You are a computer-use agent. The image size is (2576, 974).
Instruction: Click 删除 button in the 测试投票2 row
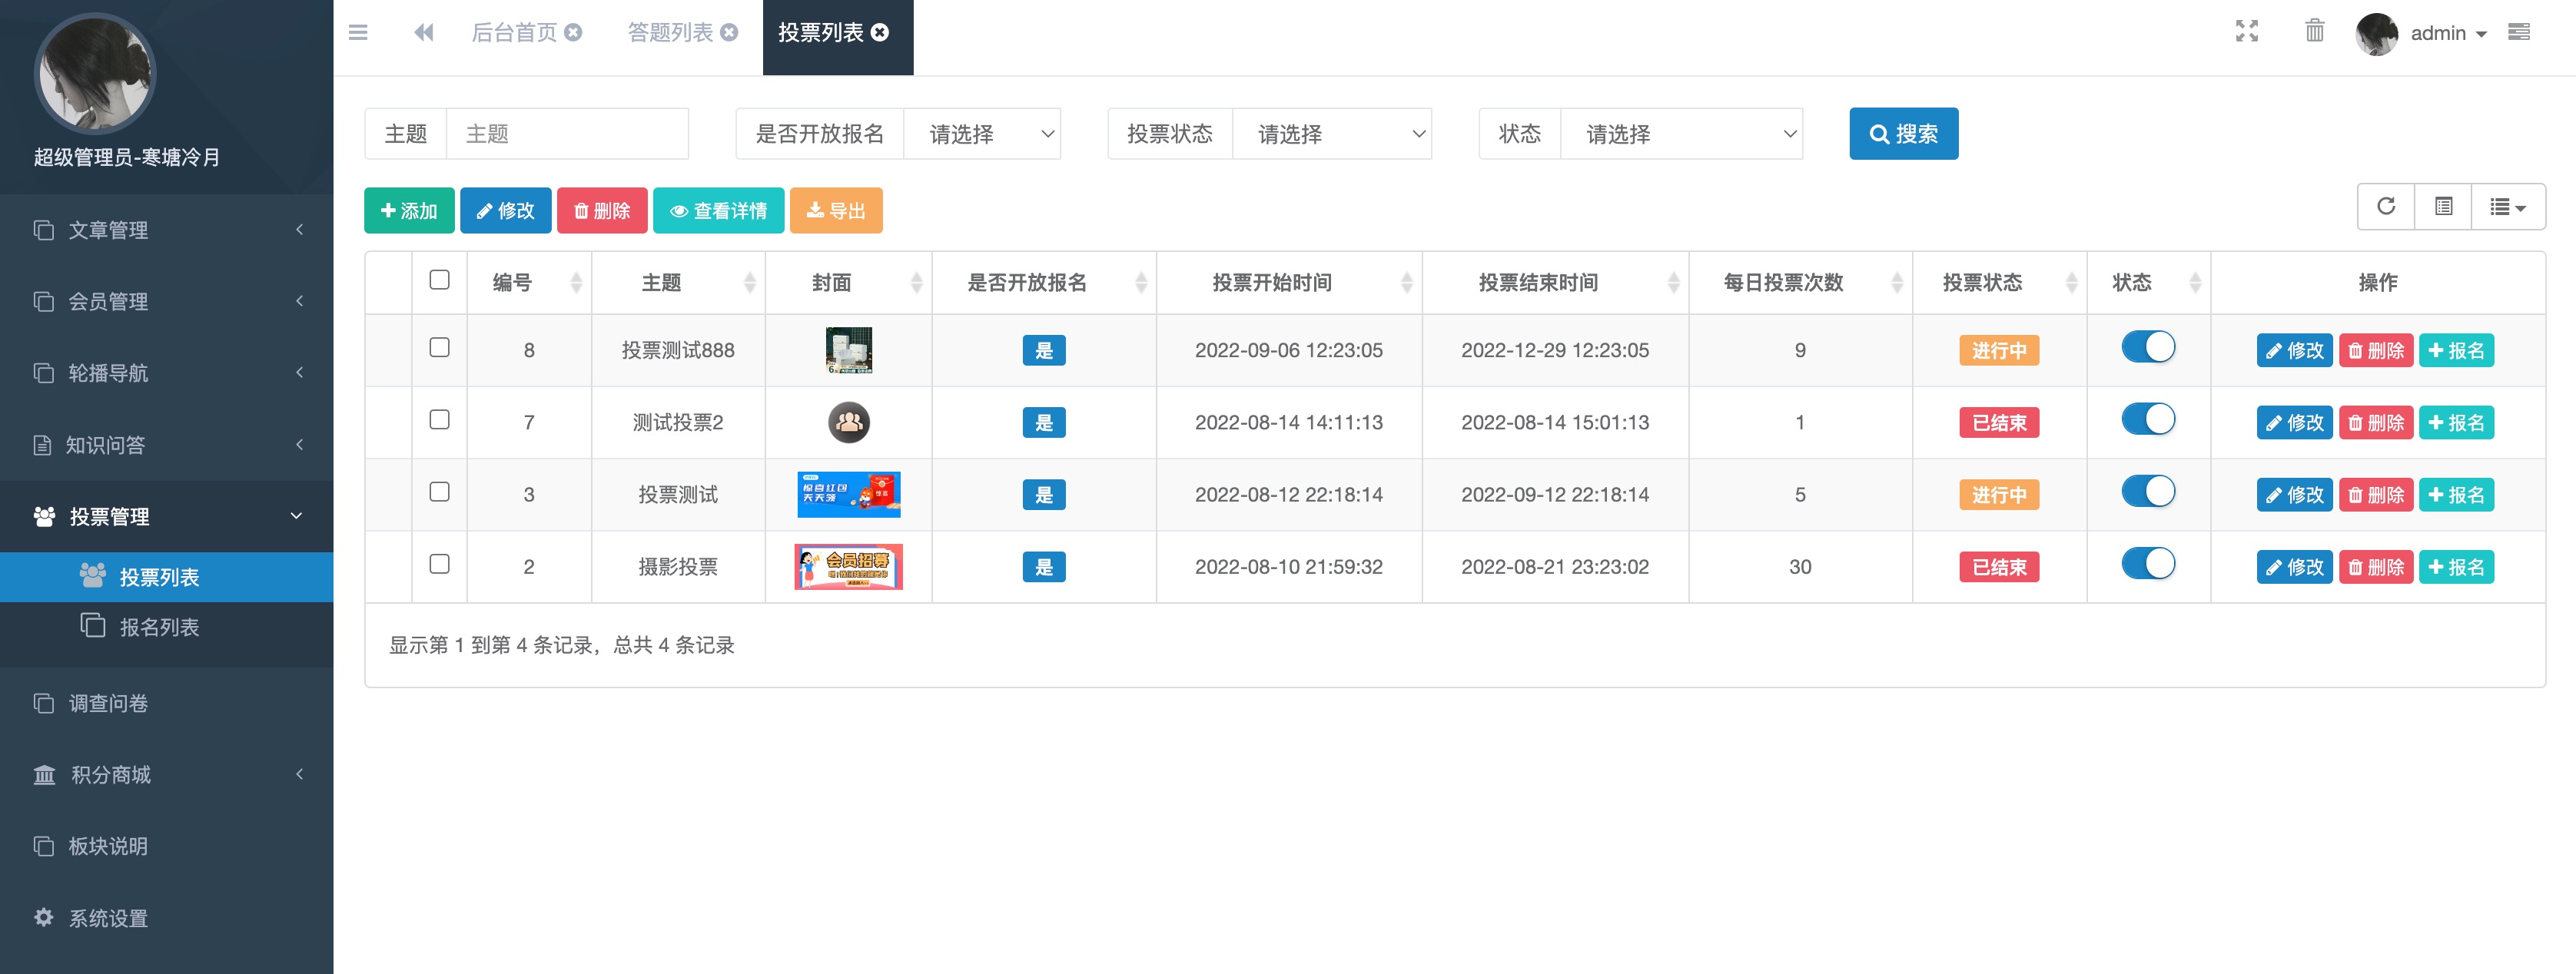tap(2376, 423)
